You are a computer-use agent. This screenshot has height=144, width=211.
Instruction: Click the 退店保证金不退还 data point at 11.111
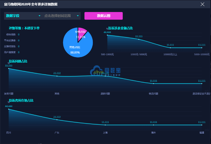(202, 84)
